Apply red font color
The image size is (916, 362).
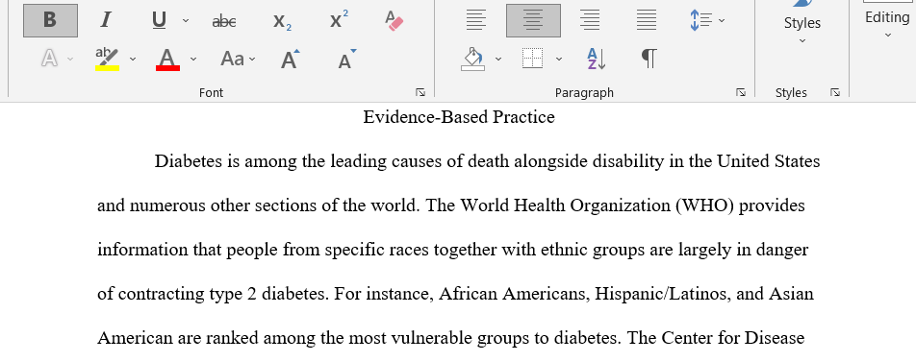click(x=167, y=59)
